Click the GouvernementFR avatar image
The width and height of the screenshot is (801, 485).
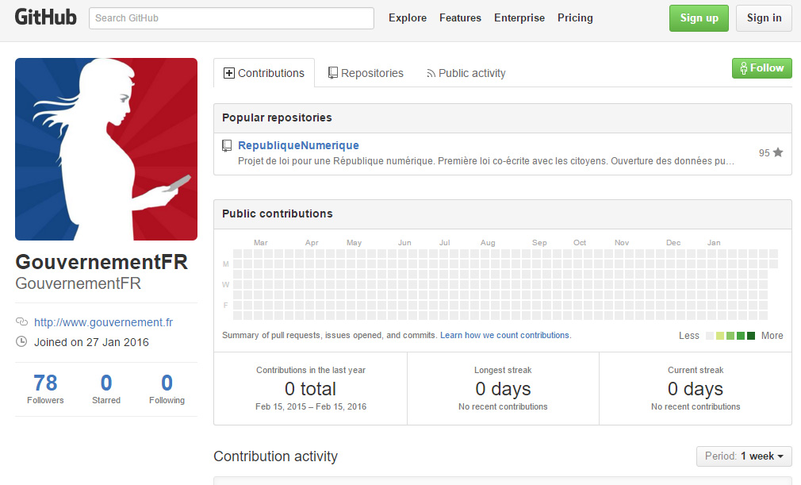[x=106, y=148]
